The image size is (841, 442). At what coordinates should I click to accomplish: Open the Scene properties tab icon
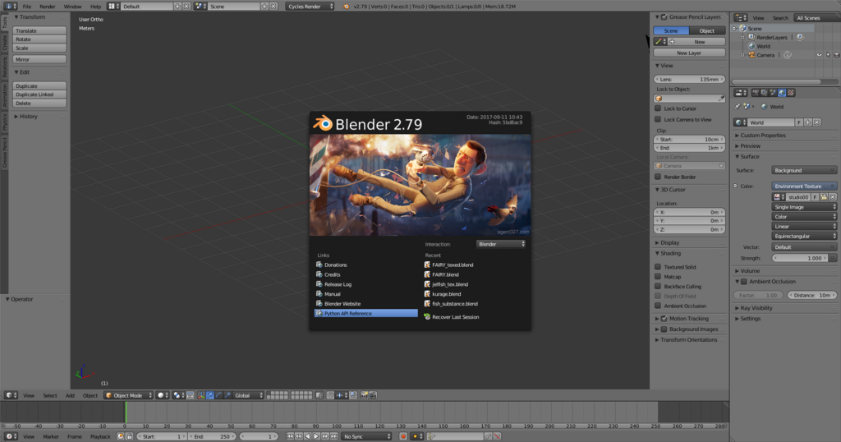coord(773,93)
